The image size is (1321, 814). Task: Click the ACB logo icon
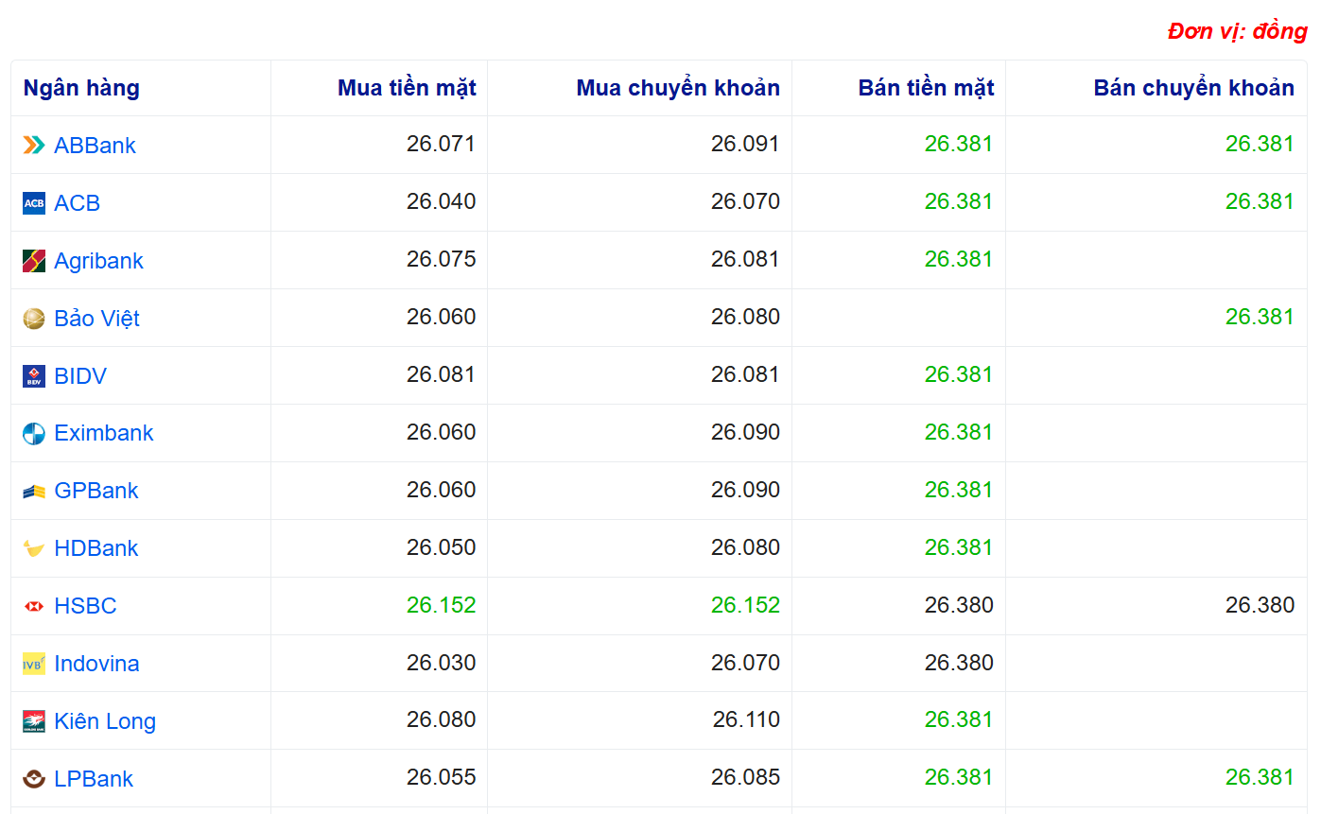pos(34,203)
